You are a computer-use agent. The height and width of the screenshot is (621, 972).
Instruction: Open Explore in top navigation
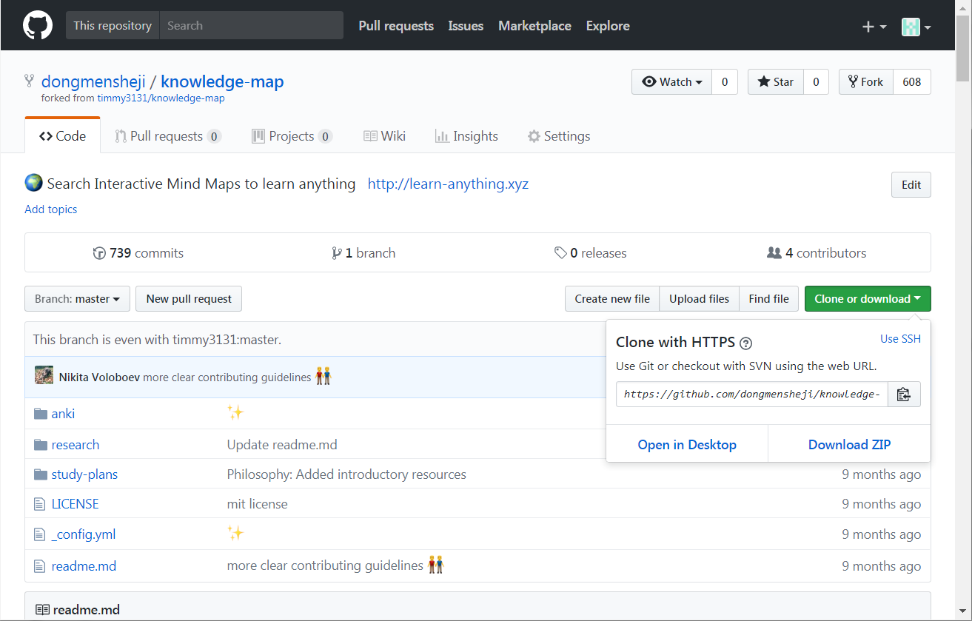(x=608, y=26)
